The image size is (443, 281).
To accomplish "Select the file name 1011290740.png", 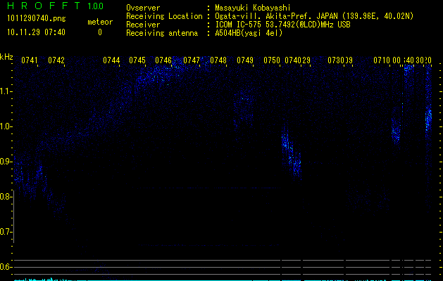I will coord(36,19).
